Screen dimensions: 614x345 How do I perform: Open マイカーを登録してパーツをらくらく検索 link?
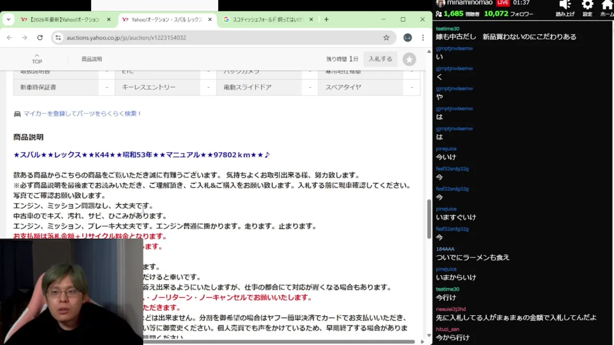coord(83,114)
